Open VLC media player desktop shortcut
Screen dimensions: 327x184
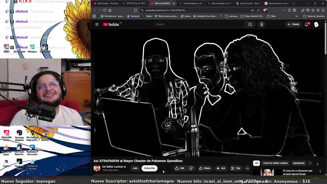pyautogui.click(x=6, y=150)
